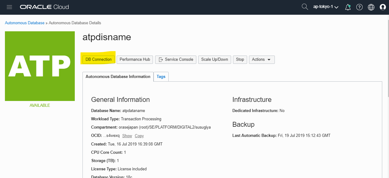Viewport: 389px width, 178px height.
Task: Stop the atpdisname database
Action: pyautogui.click(x=240, y=60)
